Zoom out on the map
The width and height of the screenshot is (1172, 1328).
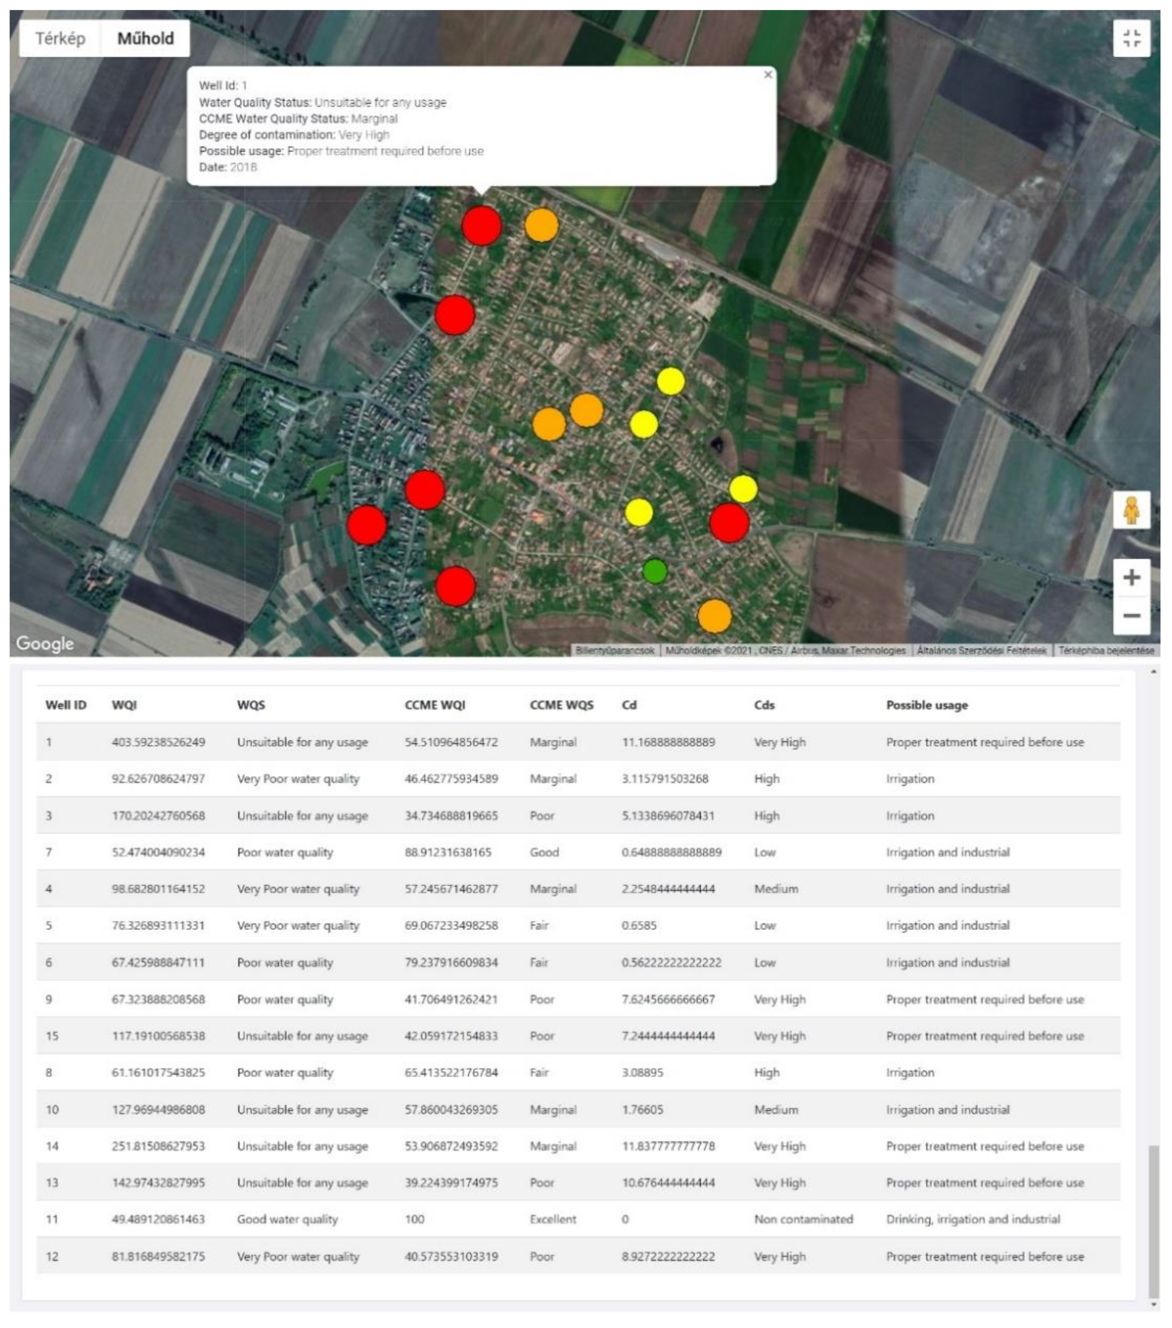[x=1131, y=615]
